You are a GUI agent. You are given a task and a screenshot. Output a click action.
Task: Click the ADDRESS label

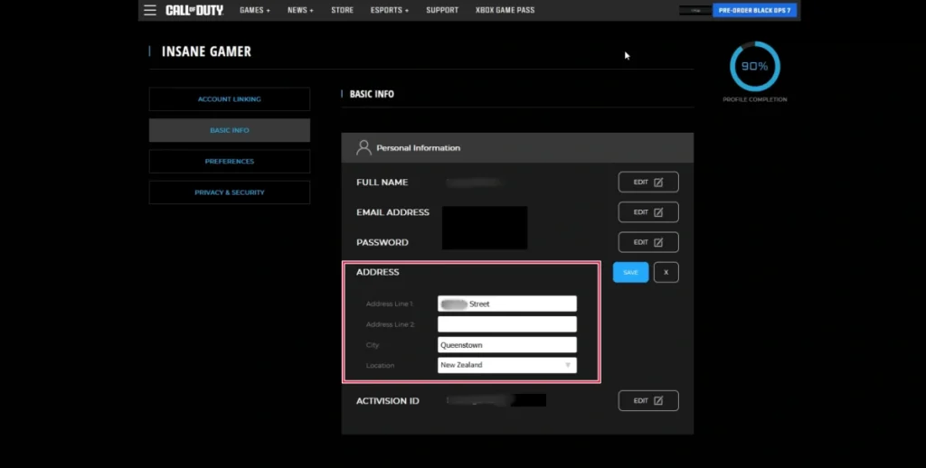[377, 272]
